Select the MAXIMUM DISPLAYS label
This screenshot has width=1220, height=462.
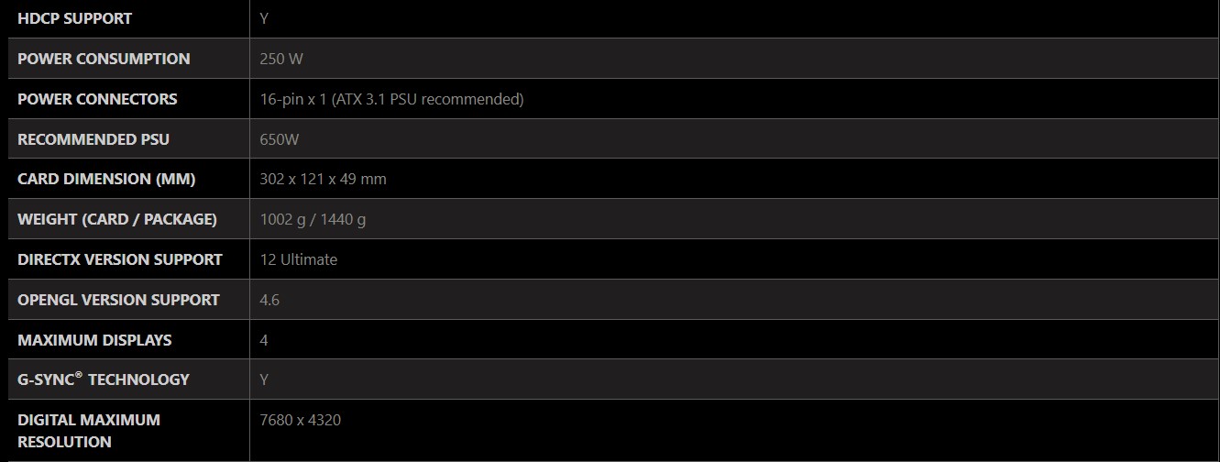[x=94, y=340]
